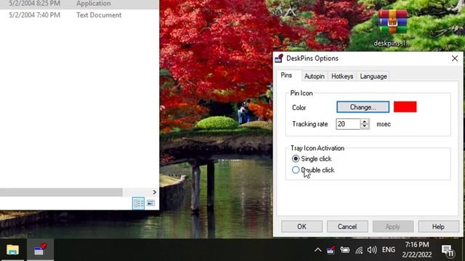Image resolution: width=465 pixels, height=261 pixels.
Task: Decrease tracking rate with down arrow
Action: click(365, 127)
